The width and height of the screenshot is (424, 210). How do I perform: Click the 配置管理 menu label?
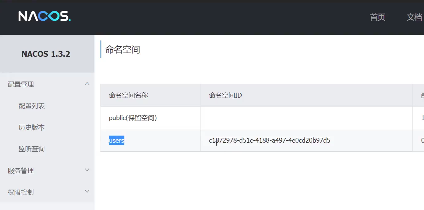[21, 84]
